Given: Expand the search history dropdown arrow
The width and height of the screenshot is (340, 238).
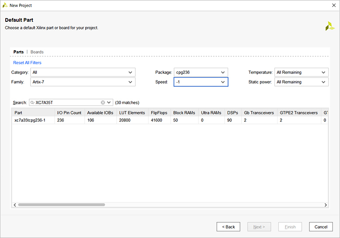Looking at the screenshot, I should click(109, 103).
